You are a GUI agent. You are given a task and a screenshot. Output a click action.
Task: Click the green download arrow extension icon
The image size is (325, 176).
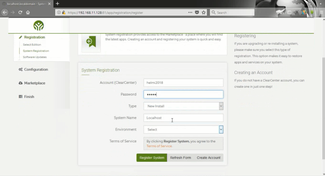pyautogui.click(x=312, y=12)
